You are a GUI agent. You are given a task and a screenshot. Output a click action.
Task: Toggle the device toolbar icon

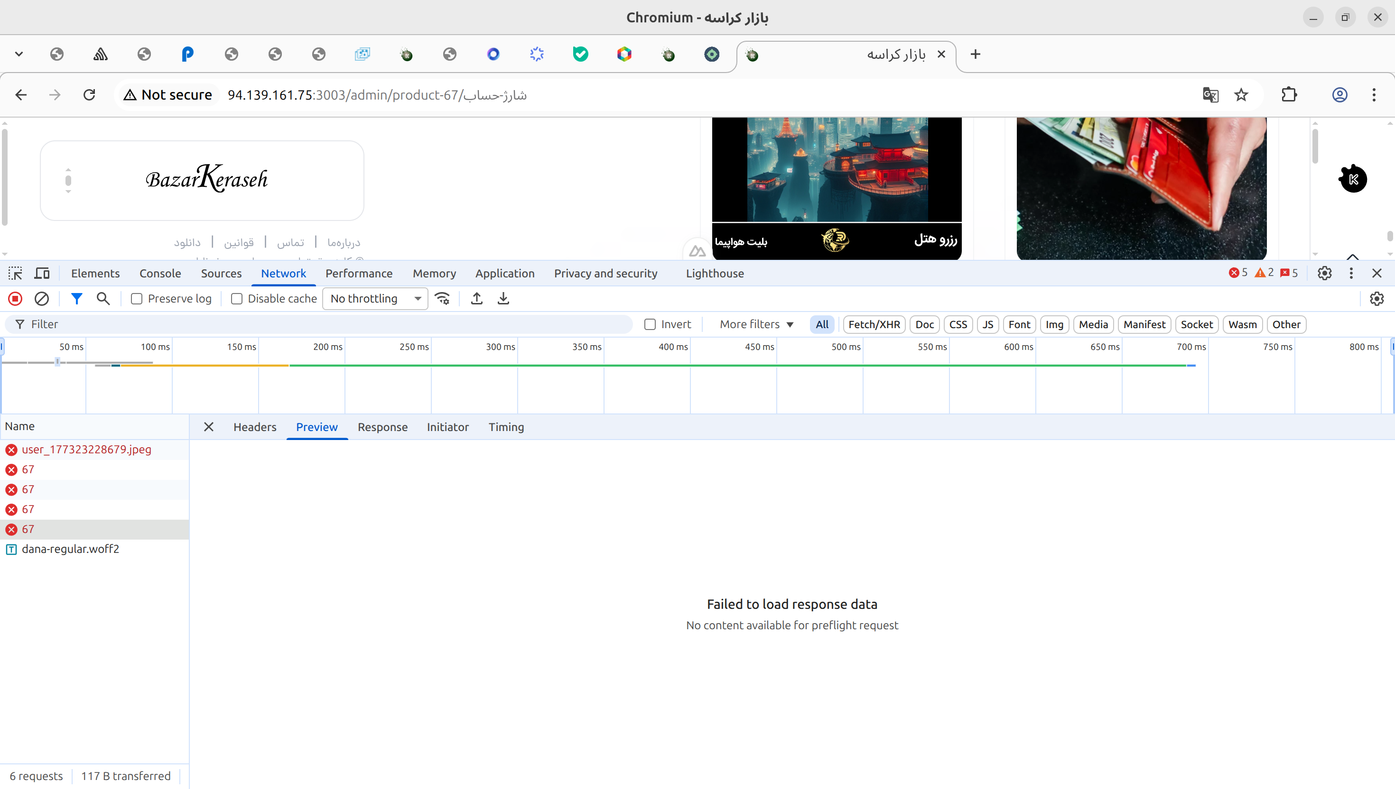(42, 273)
